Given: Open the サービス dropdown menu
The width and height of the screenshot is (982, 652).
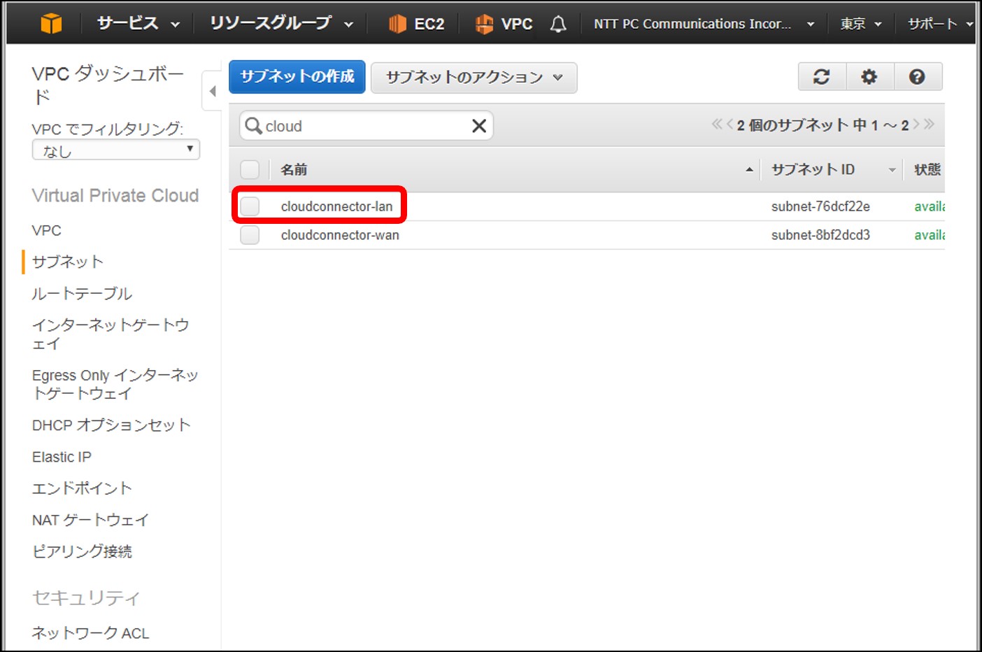Looking at the screenshot, I should coord(138,23).
